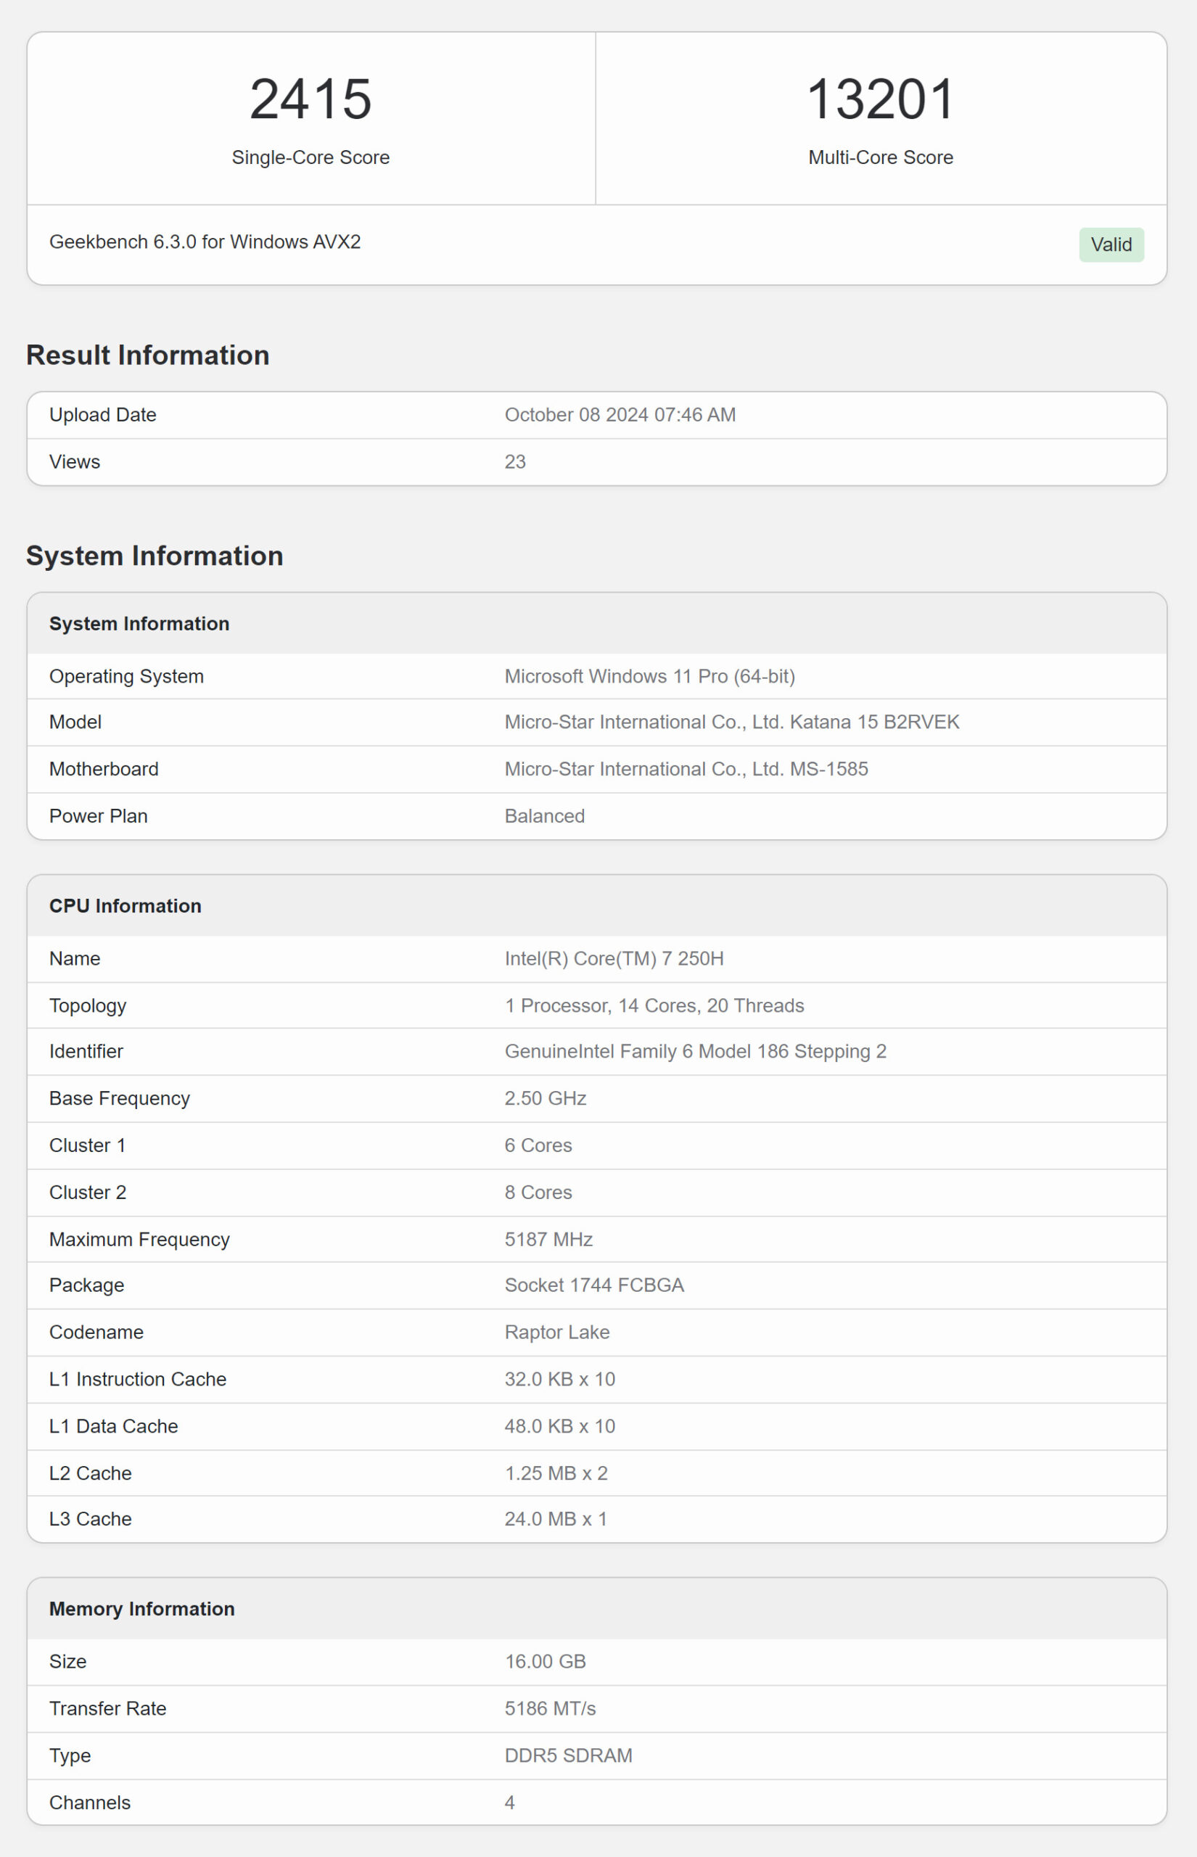Image resolution: width=1197 pixels, height=1857 pixels.
Task: Click the L2 Cache label
Action: 90,1473
